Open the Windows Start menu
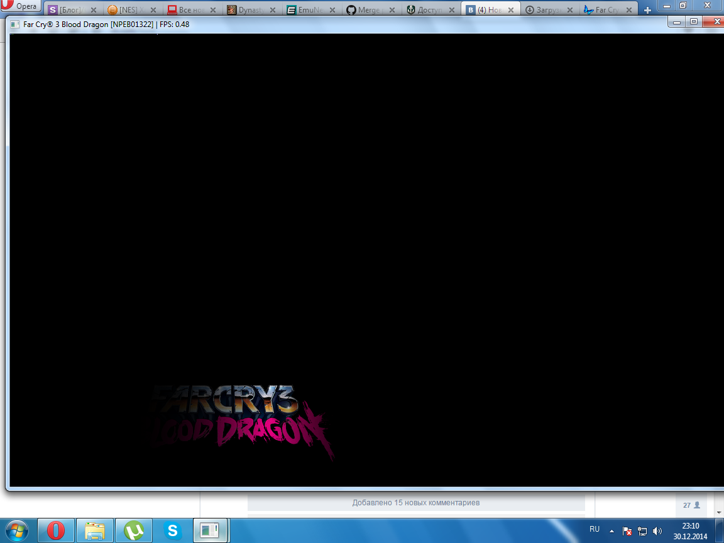 point(17,530)
